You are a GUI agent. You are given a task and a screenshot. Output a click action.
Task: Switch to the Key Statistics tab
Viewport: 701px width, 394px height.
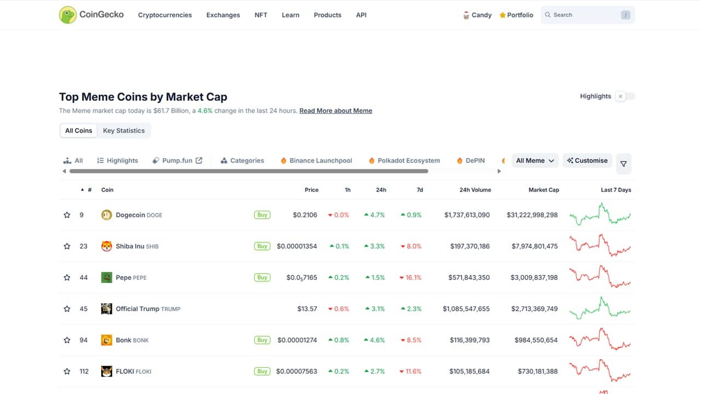click(x=124, y=131)
